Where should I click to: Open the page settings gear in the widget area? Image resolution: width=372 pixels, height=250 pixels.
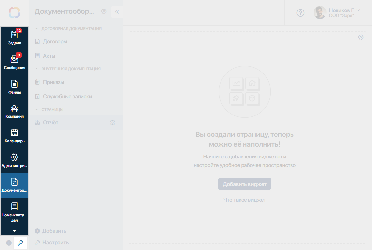[x=360, y=37]
